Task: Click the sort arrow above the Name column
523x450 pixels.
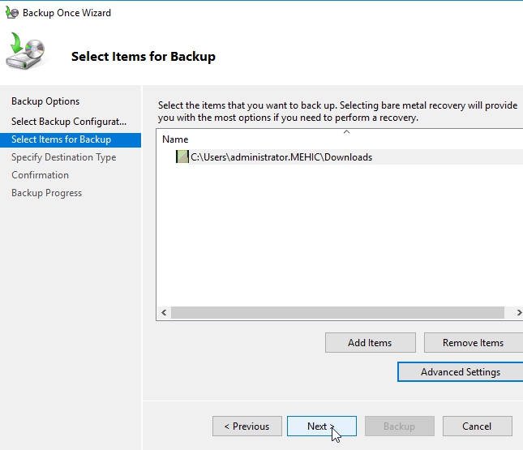Action: [346, 131]
